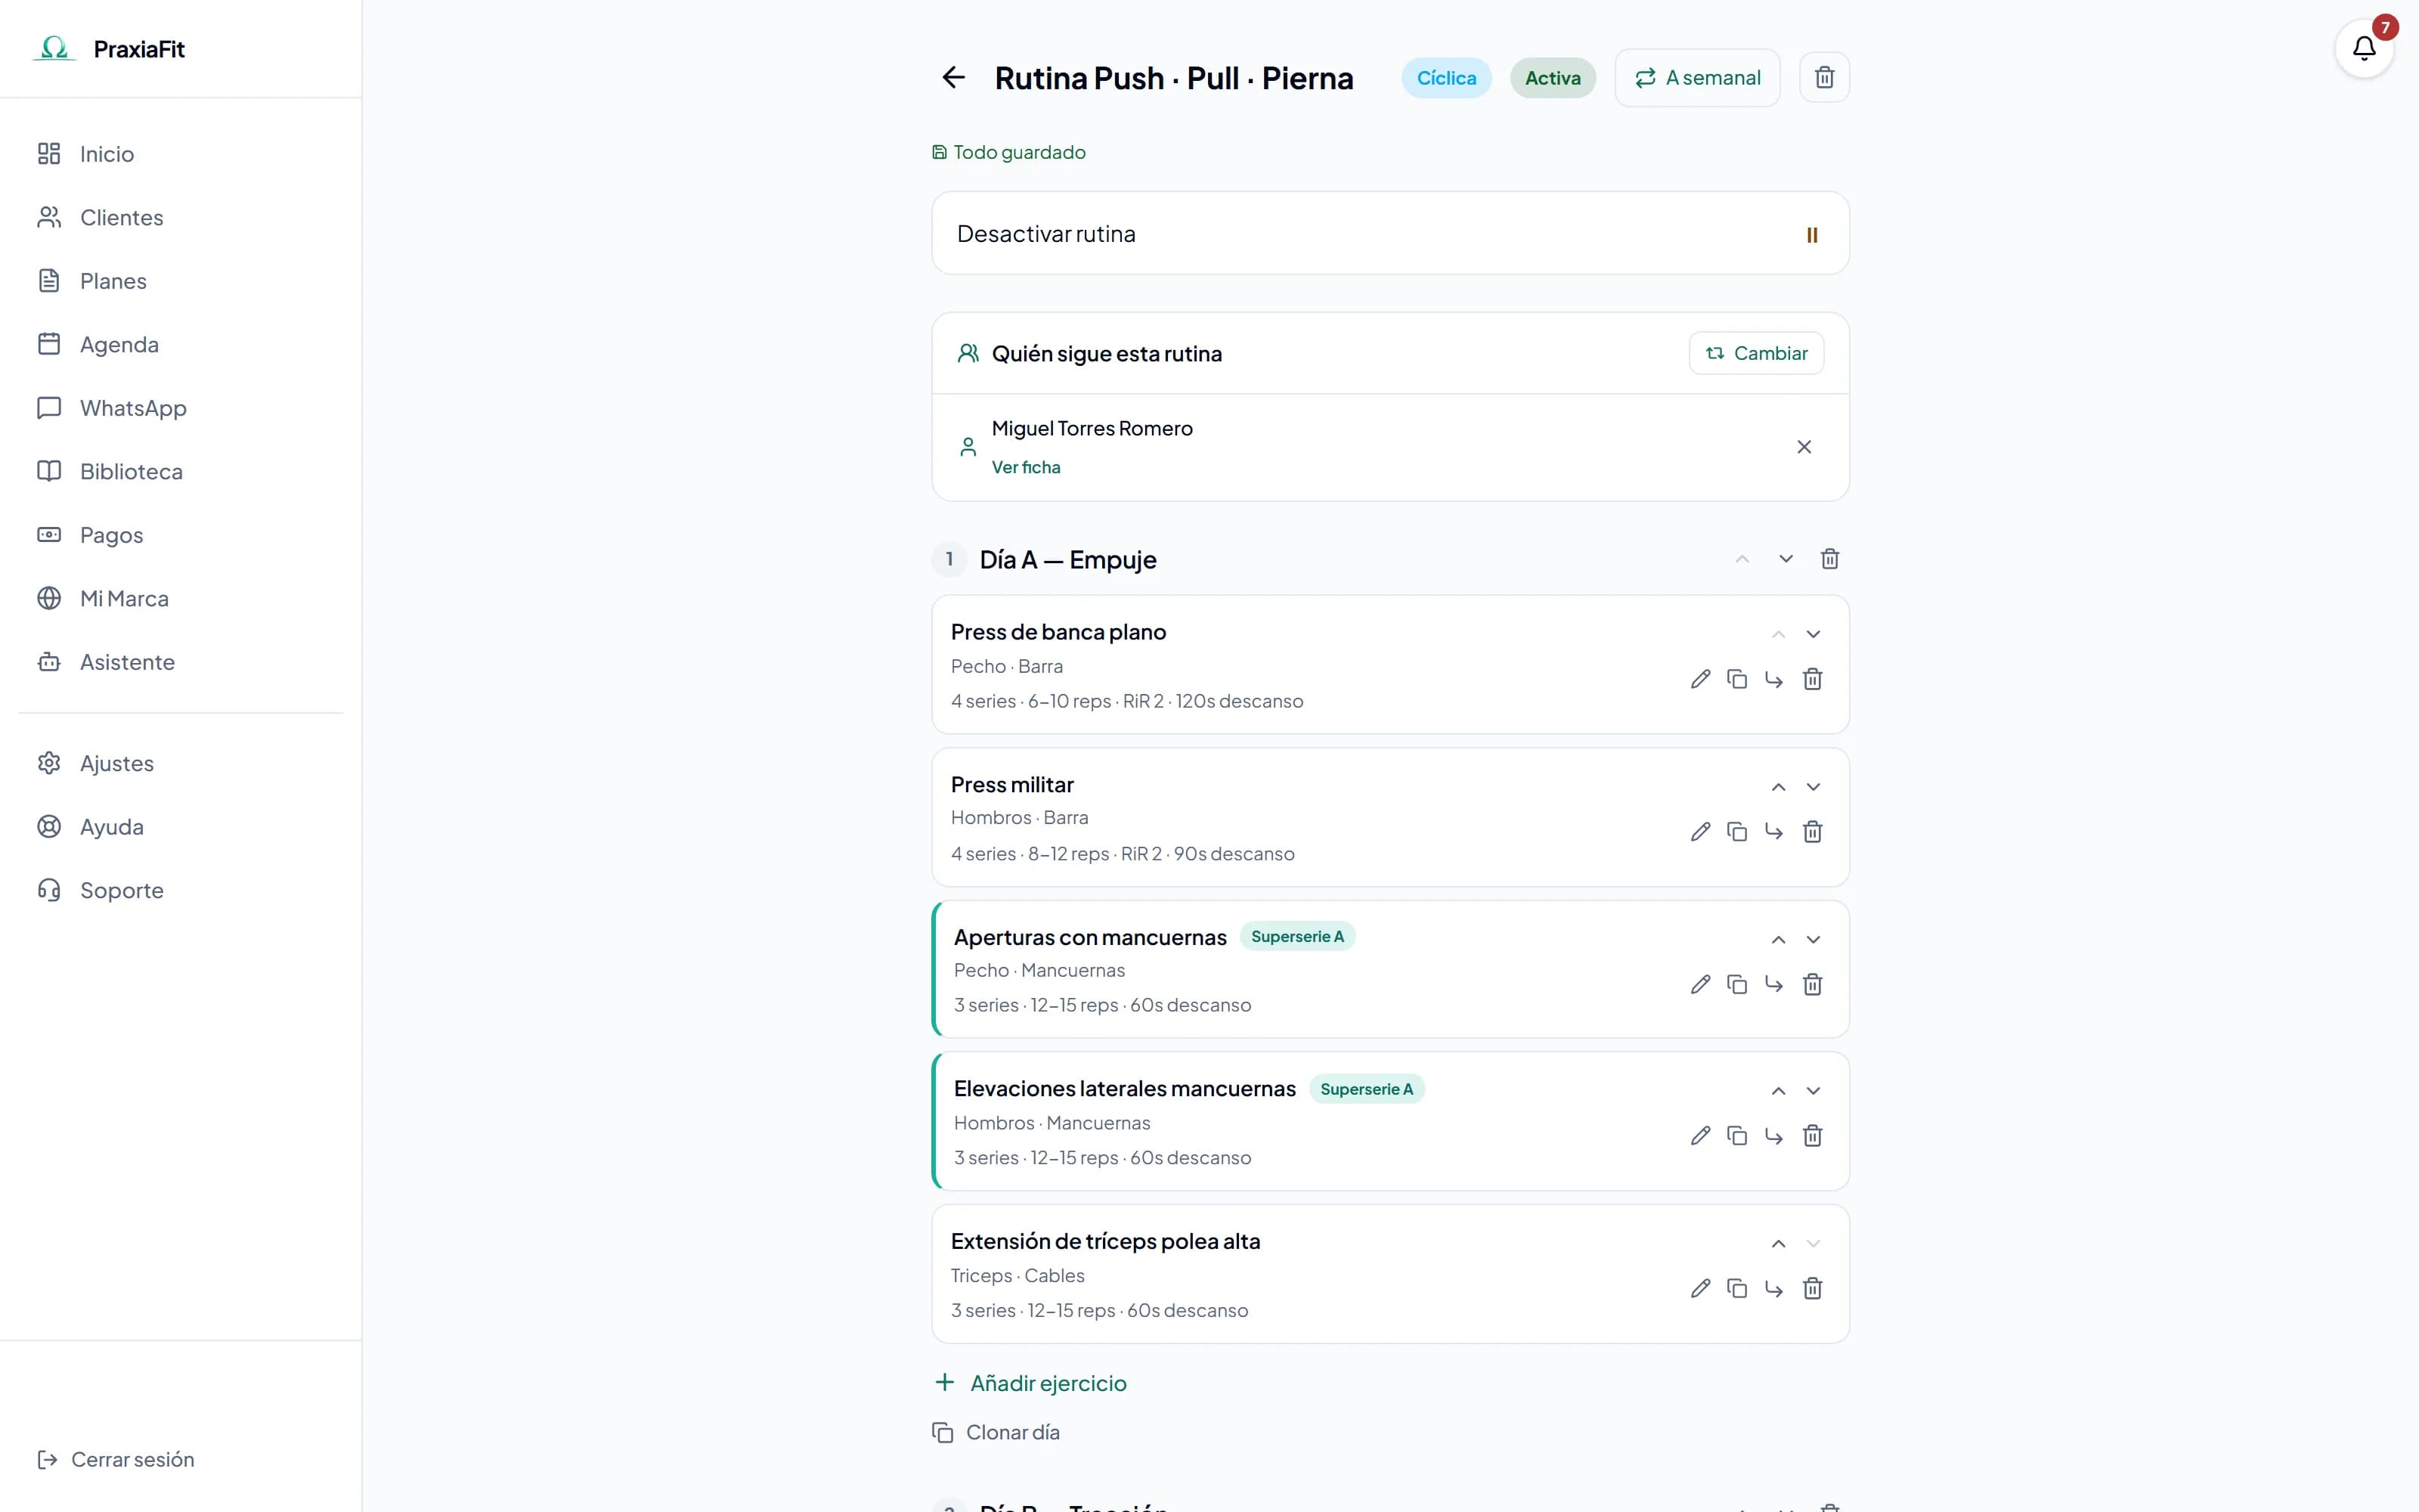Viewport: 2419px width, 1512px height.
Task: Click Añadir ejercicio
Action: (x=1030, y=1384)
